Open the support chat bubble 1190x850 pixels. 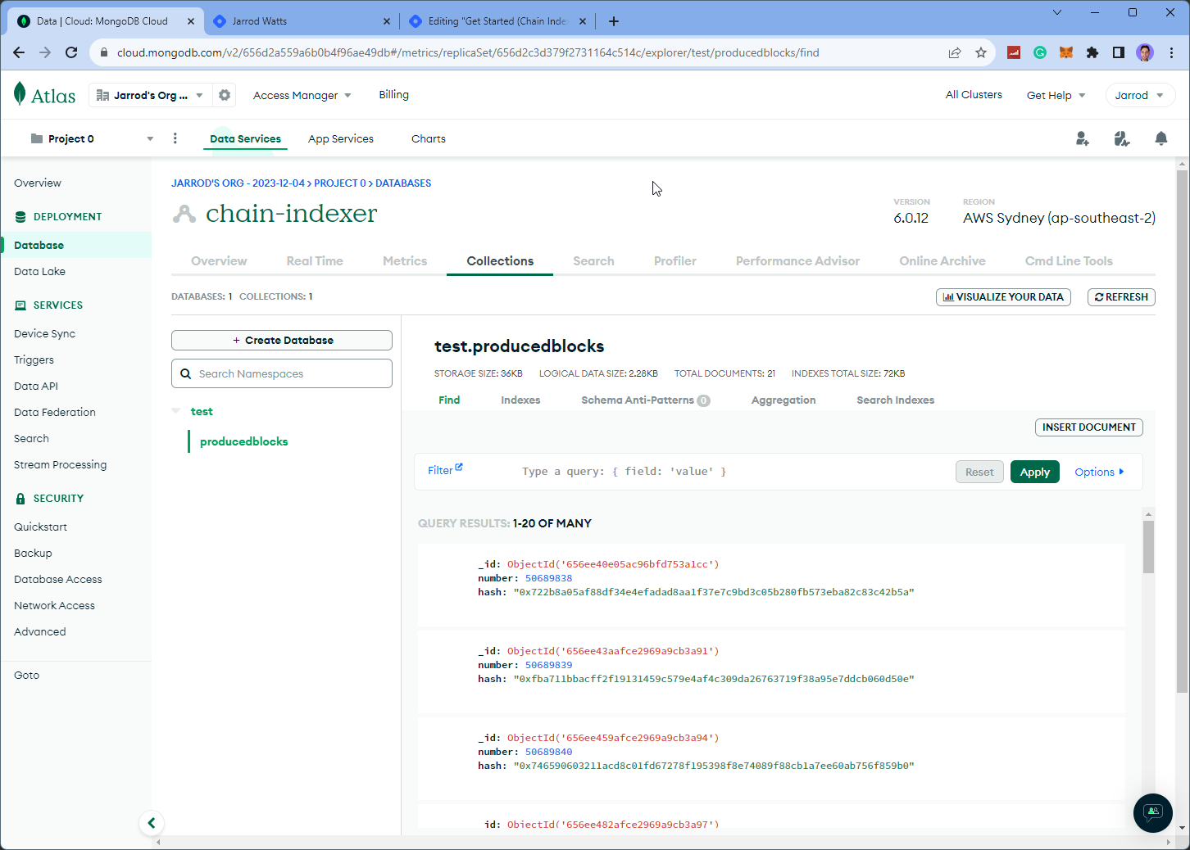(x=1153, y=812)
